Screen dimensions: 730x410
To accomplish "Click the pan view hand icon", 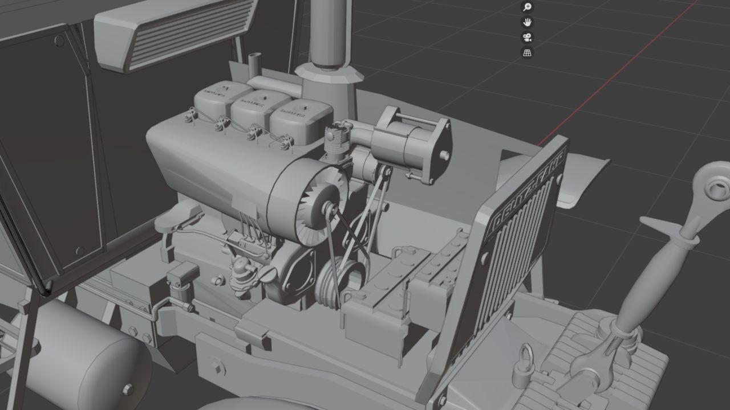I will coord(528,22).
